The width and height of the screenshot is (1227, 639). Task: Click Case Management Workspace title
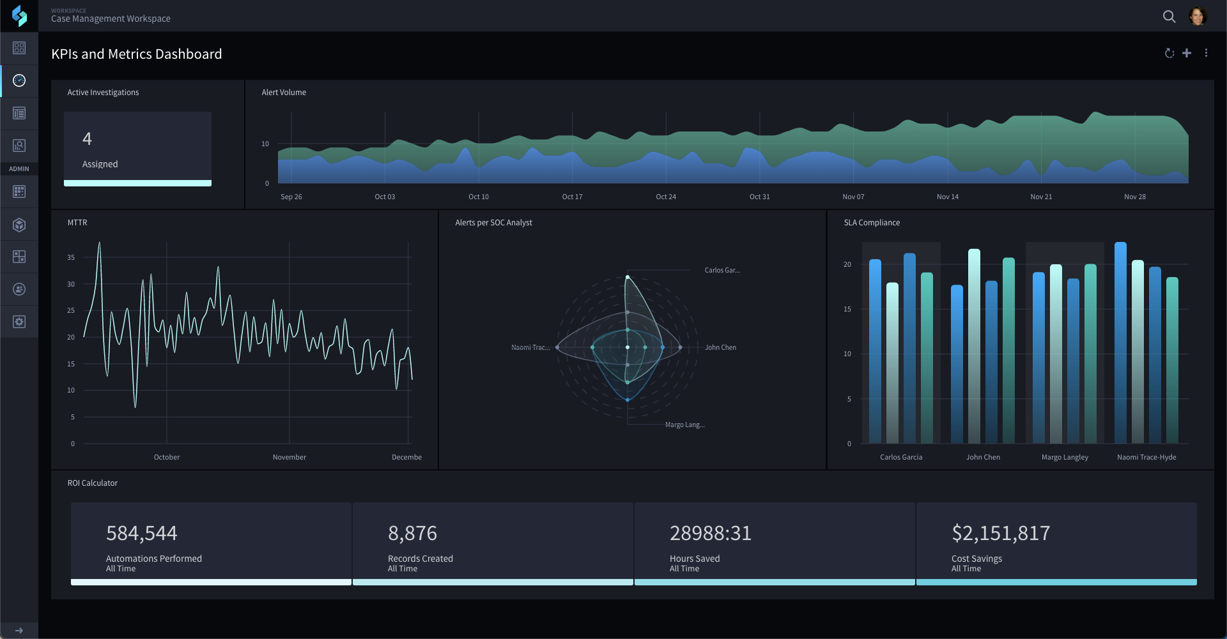click(111, 19)
